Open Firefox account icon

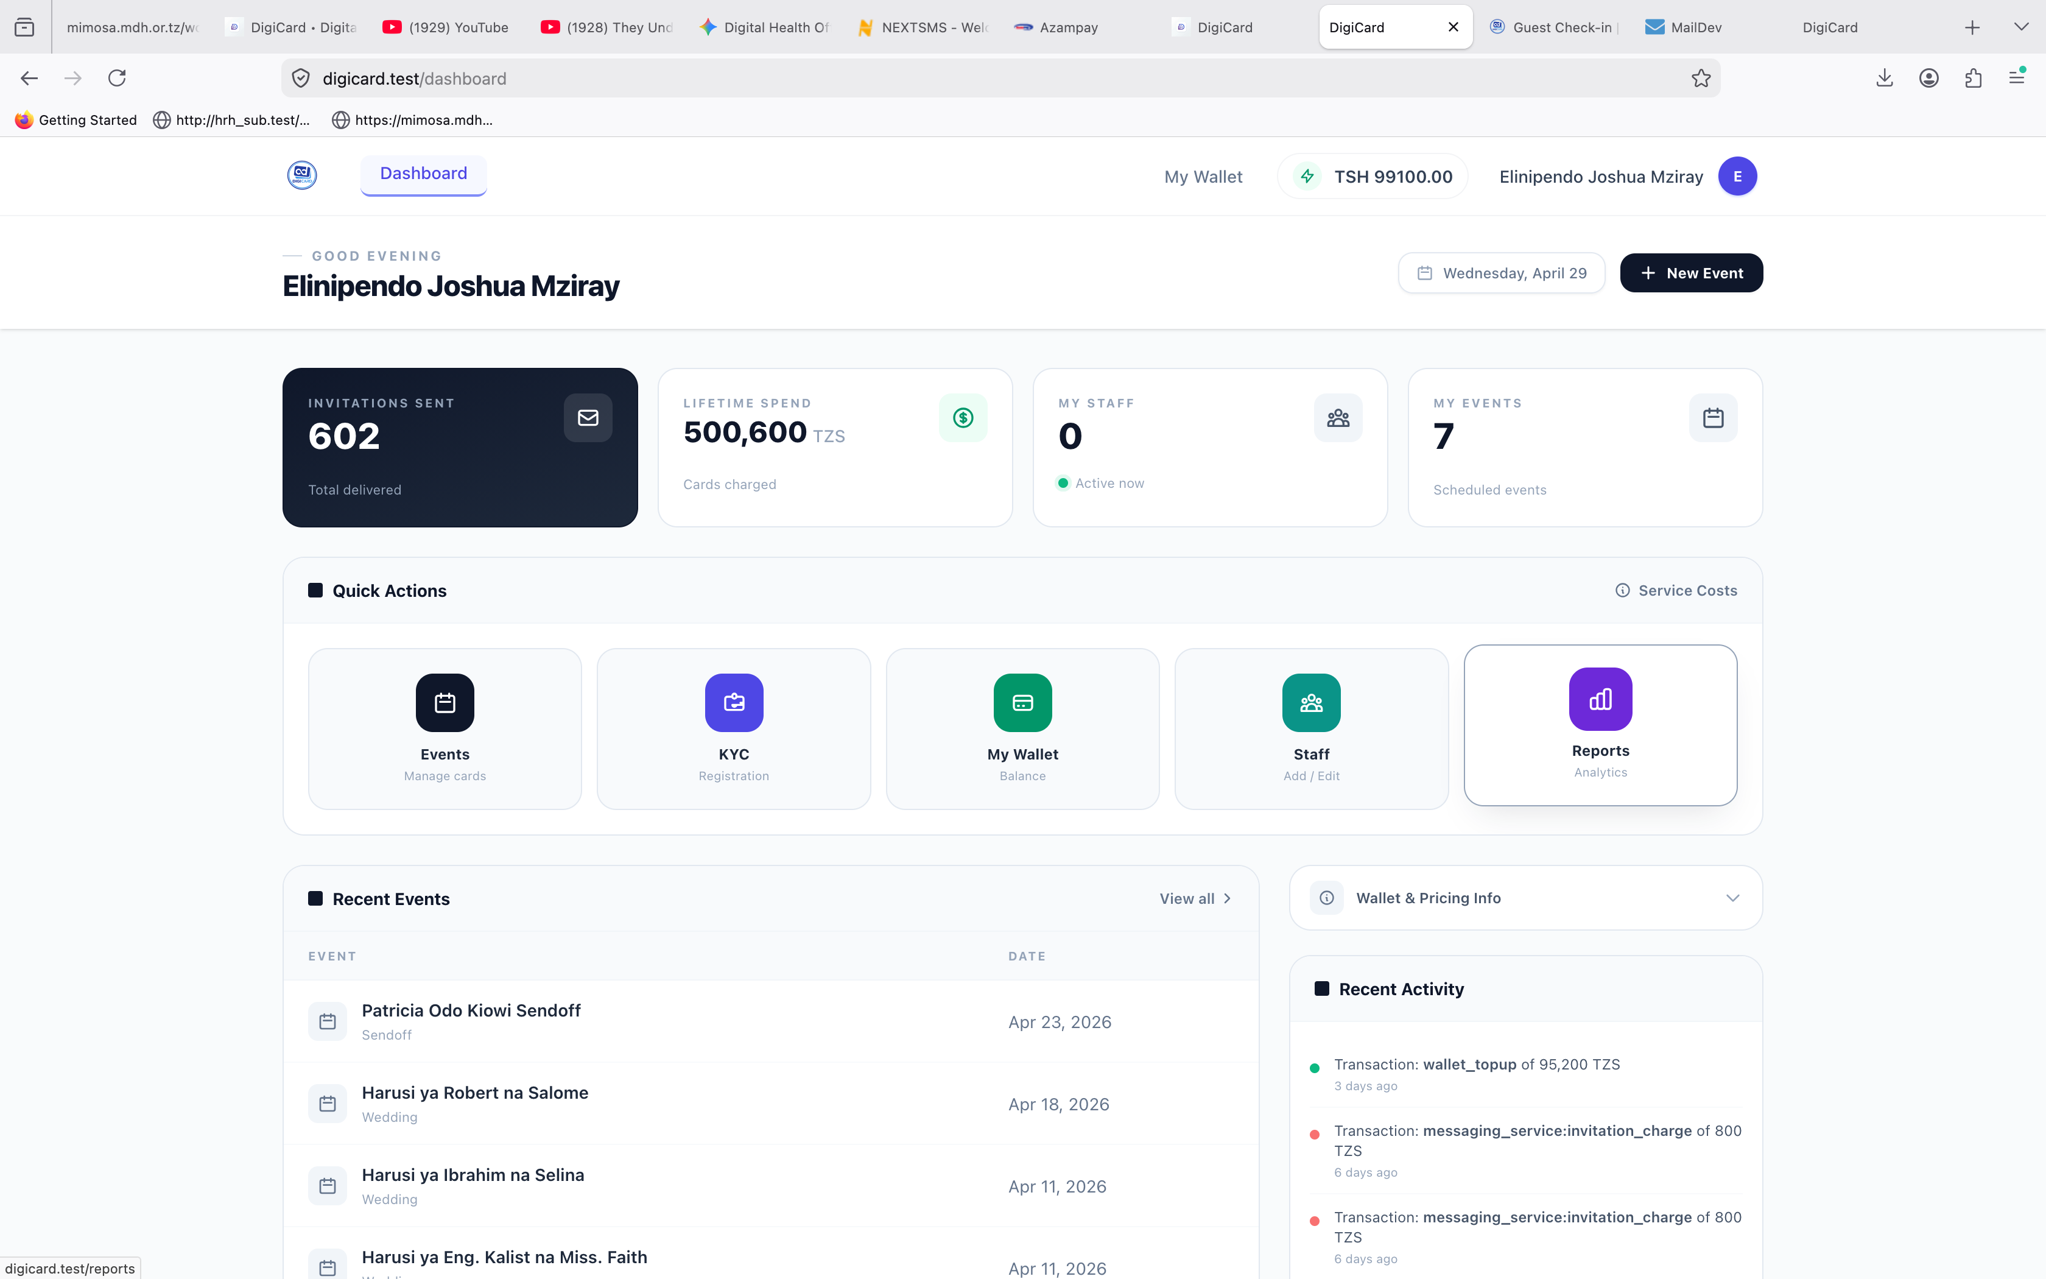1928,79
